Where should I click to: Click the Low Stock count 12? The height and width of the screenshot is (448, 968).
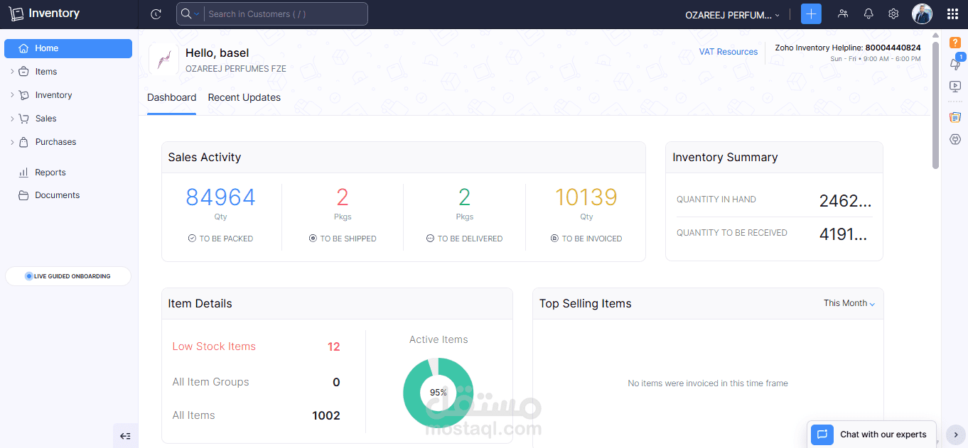(334, 347)
